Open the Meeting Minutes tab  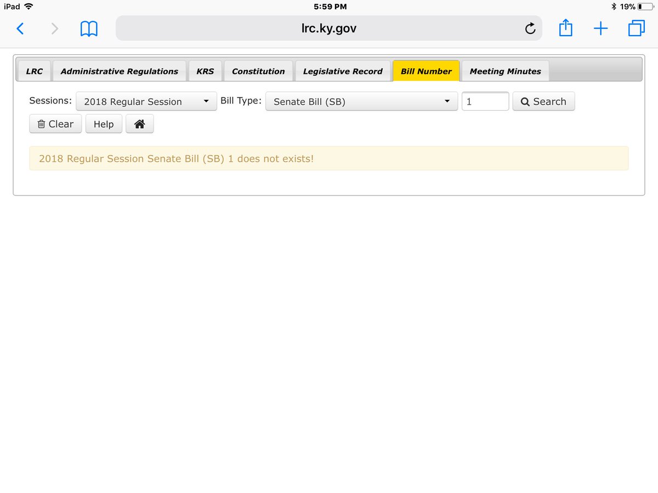(505, 71)
